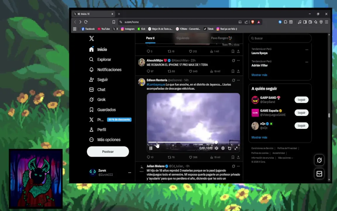The width and height of the screenshot is (337, 211).
Task: Follow GAME España
Action: click(x=301, y=113)
